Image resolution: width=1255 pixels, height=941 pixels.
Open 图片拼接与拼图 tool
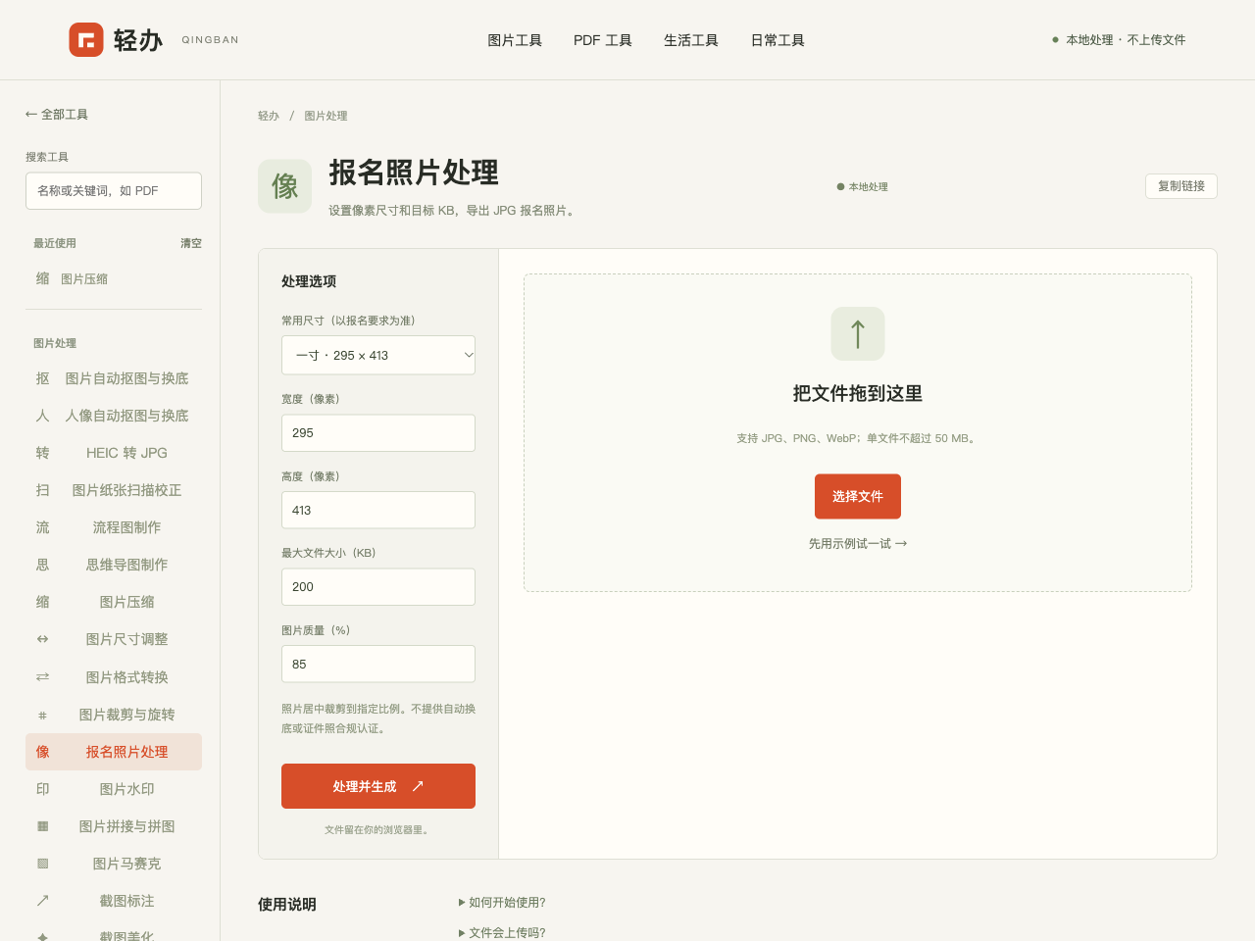(114, 826)
